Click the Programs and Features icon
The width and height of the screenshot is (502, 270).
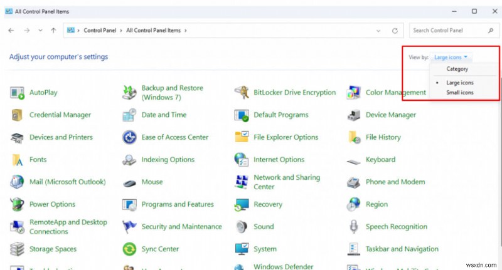pos(129,204)
